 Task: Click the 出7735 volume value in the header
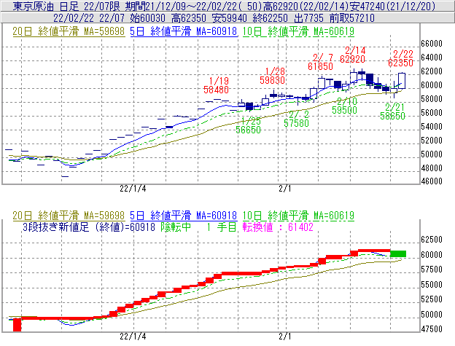pos(308,18)
